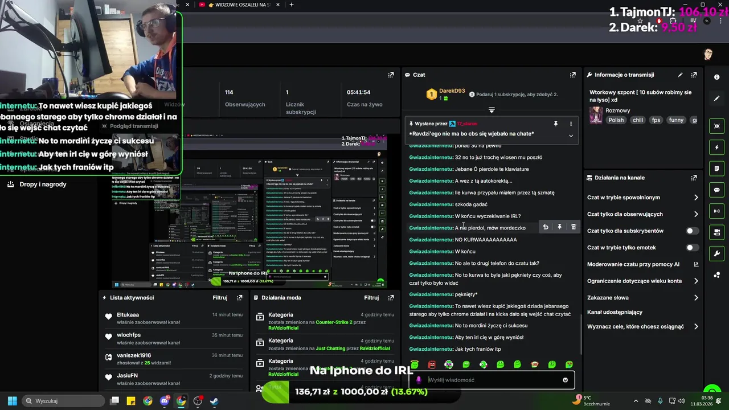Viewport: 729px width, 410px height.
Task: Pin the hovered chat message
Action: [559, 227]
